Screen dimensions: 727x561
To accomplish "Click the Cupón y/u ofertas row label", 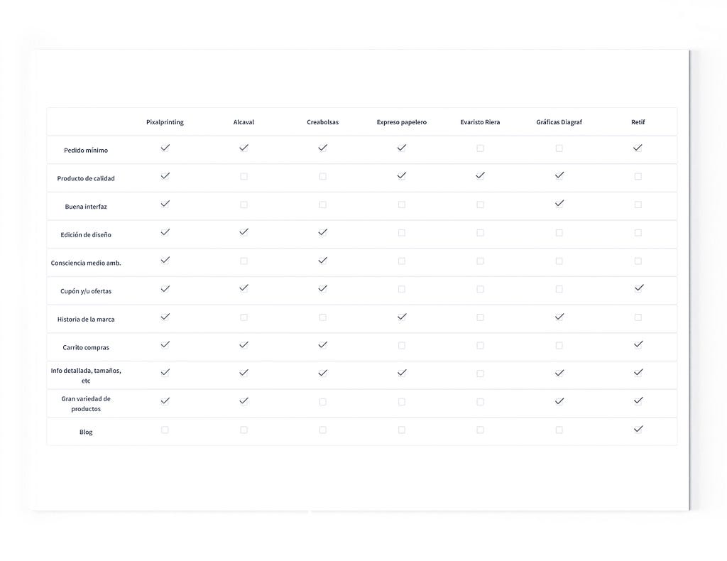I will (86, 292).
